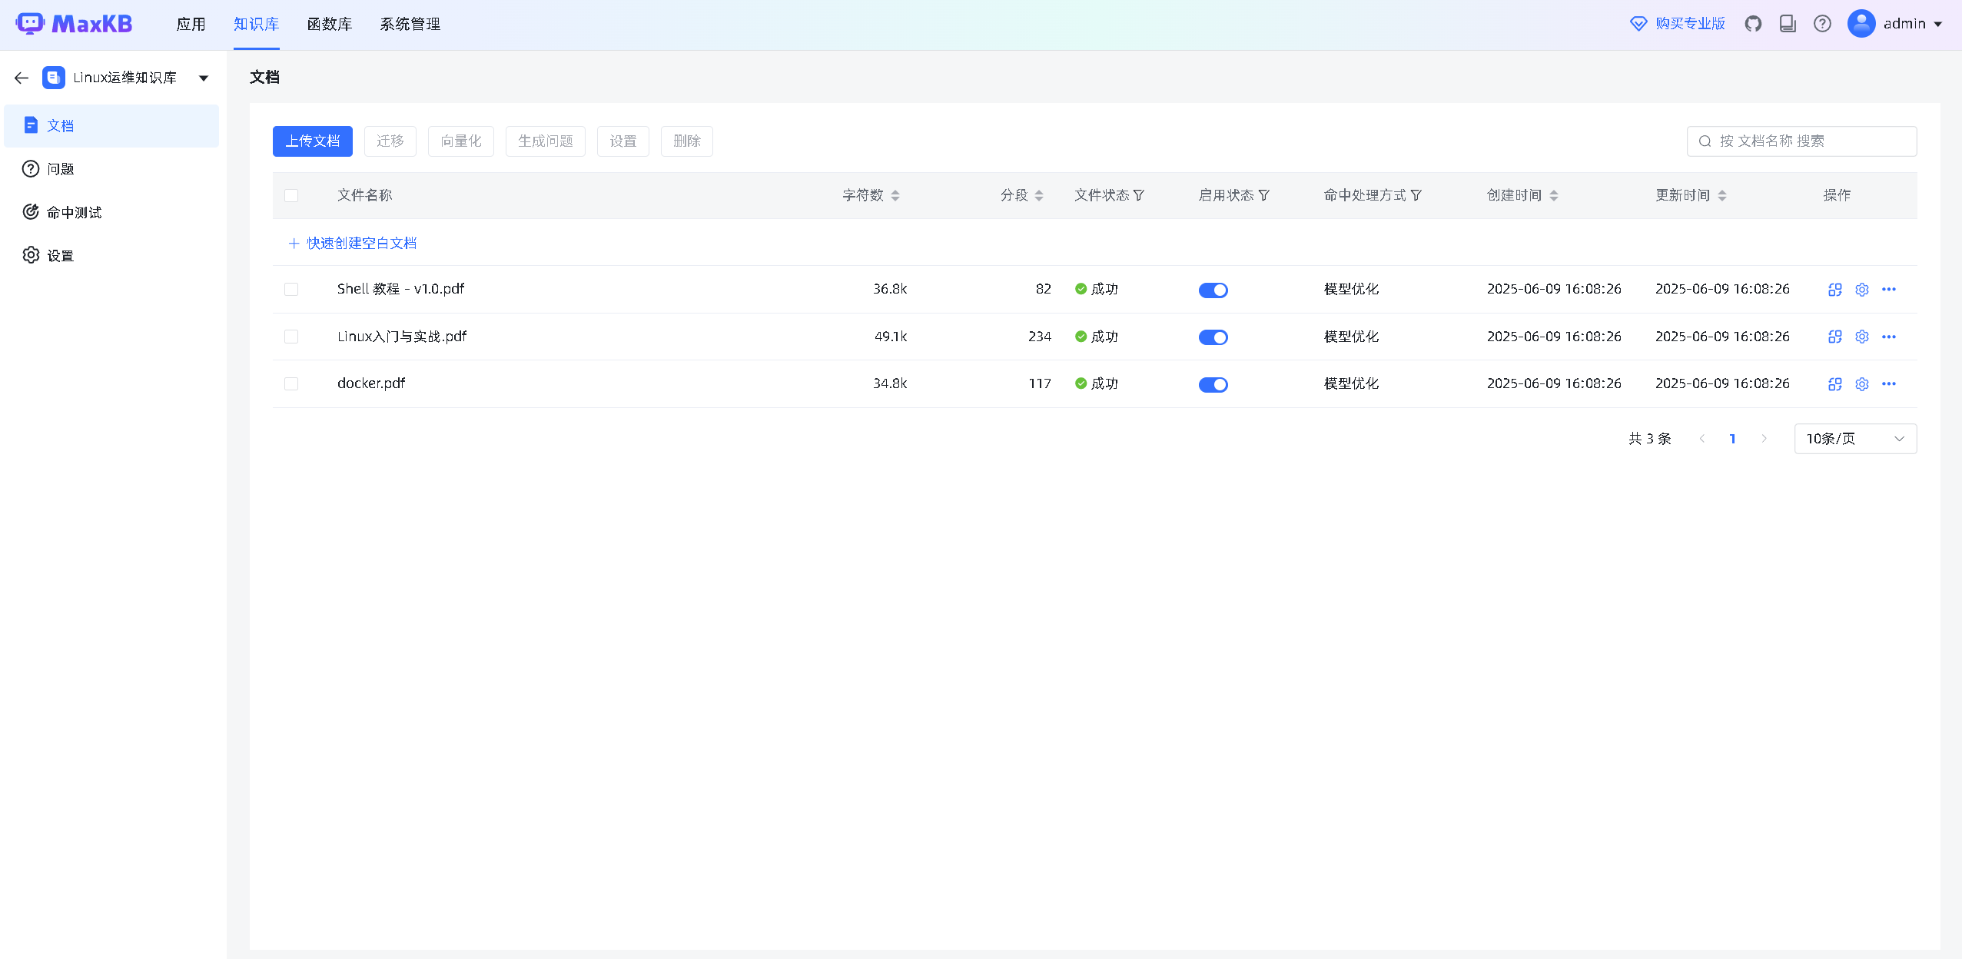
Task: Filter by 文件状态 funnel icon
Action: tap(1139, 195)
